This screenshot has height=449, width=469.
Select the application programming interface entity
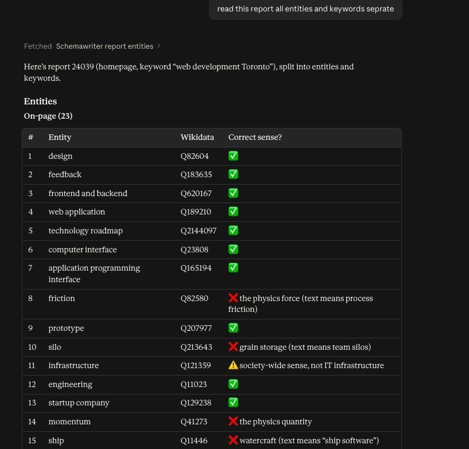(x=94, y=274)
